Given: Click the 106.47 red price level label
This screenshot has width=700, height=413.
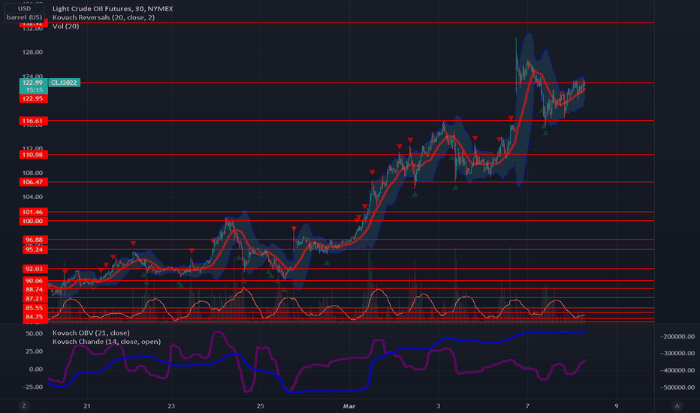Looking at the screenshot, I should [33, 182].
